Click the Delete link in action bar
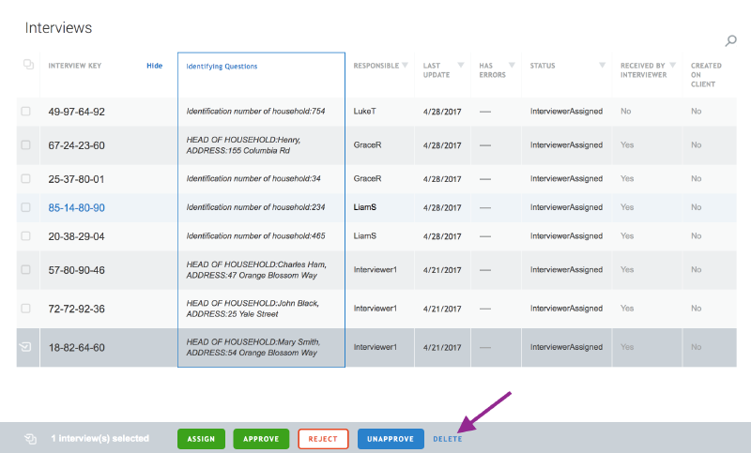The height and width of the screenshot is (453, 751). coord(447,439)
